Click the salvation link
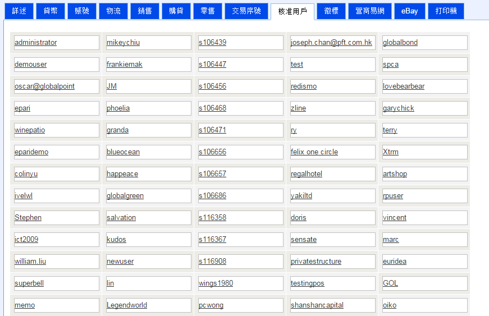The image size is (489, 316). (121, 218)
